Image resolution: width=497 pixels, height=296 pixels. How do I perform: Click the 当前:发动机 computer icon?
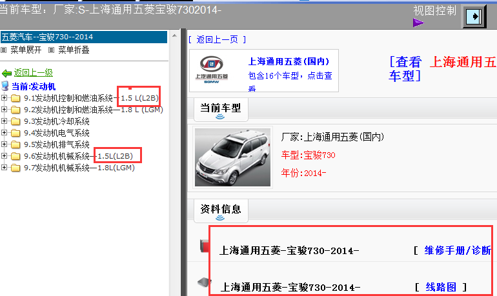[5, 86]
